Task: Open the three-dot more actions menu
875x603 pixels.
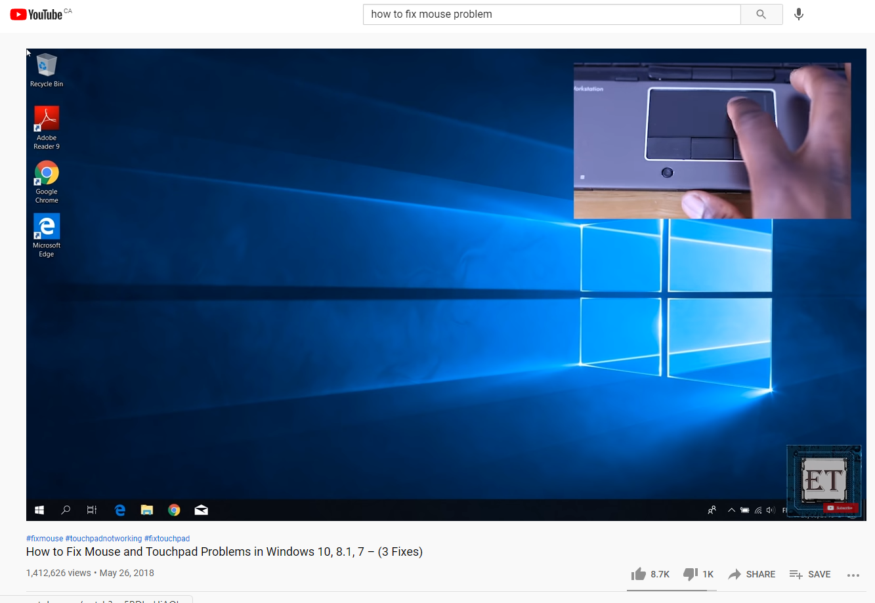Action: (x=853, y=575)
